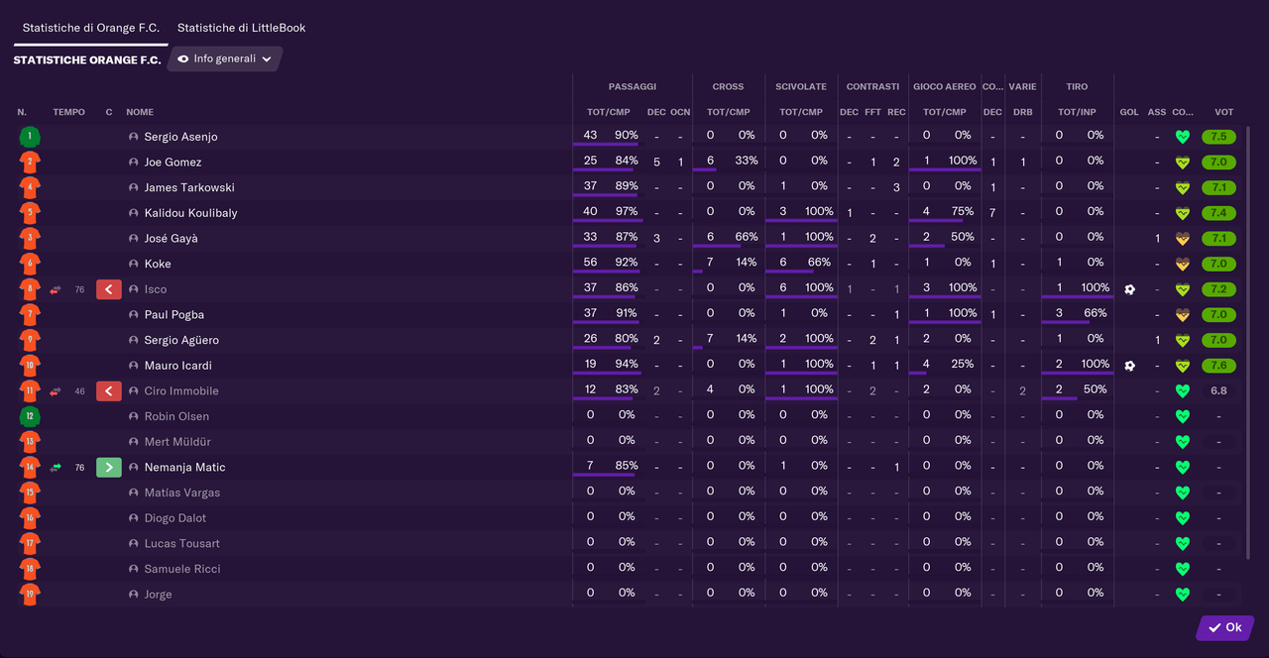Click Ciro Immobile's red substituted-off arrow icon
This screenshot has width=1269, height=658.
tap(108, 391)
